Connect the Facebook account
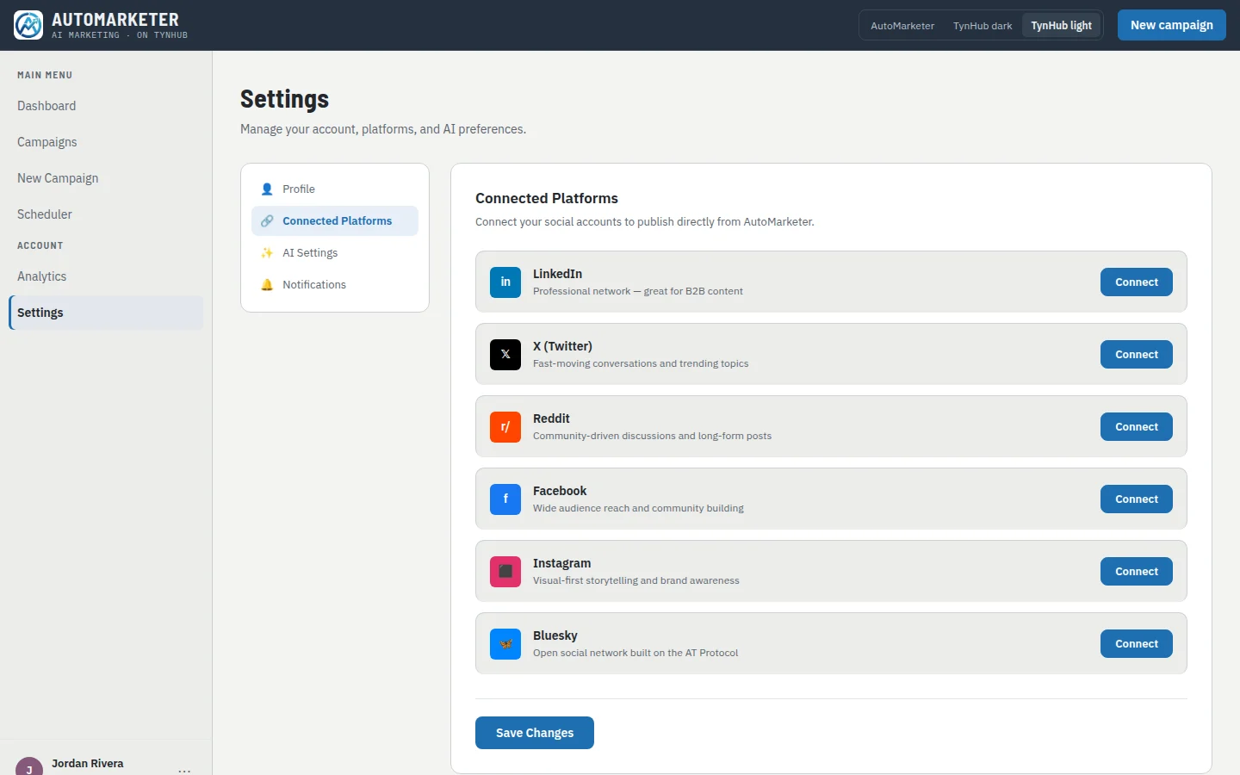The image size is (1240, 775). click(1137, 499)
